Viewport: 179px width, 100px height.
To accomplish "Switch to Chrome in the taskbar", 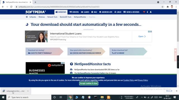I will click(x=70, y=97).
